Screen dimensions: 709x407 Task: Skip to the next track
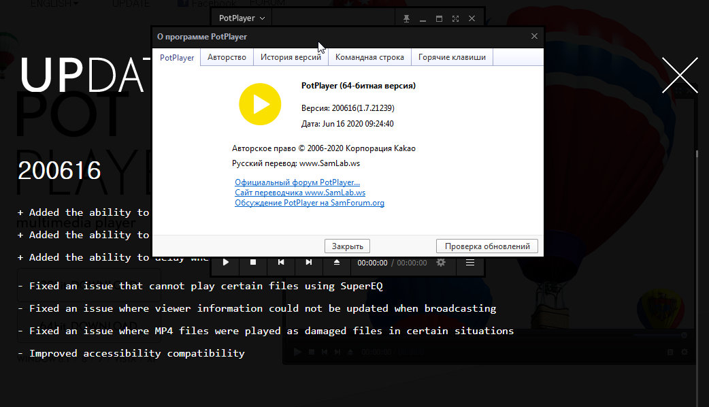308,262
